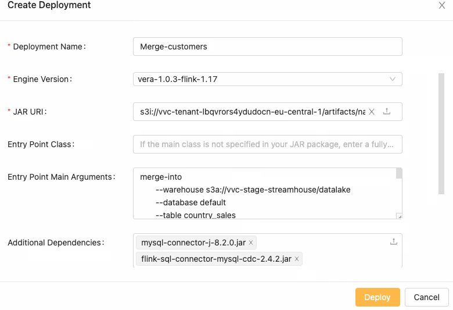Click the '--warehouse s3a://vvc-stage-streamhouse/datalake' line
453x310 pixels.
(x=253, y=190)
